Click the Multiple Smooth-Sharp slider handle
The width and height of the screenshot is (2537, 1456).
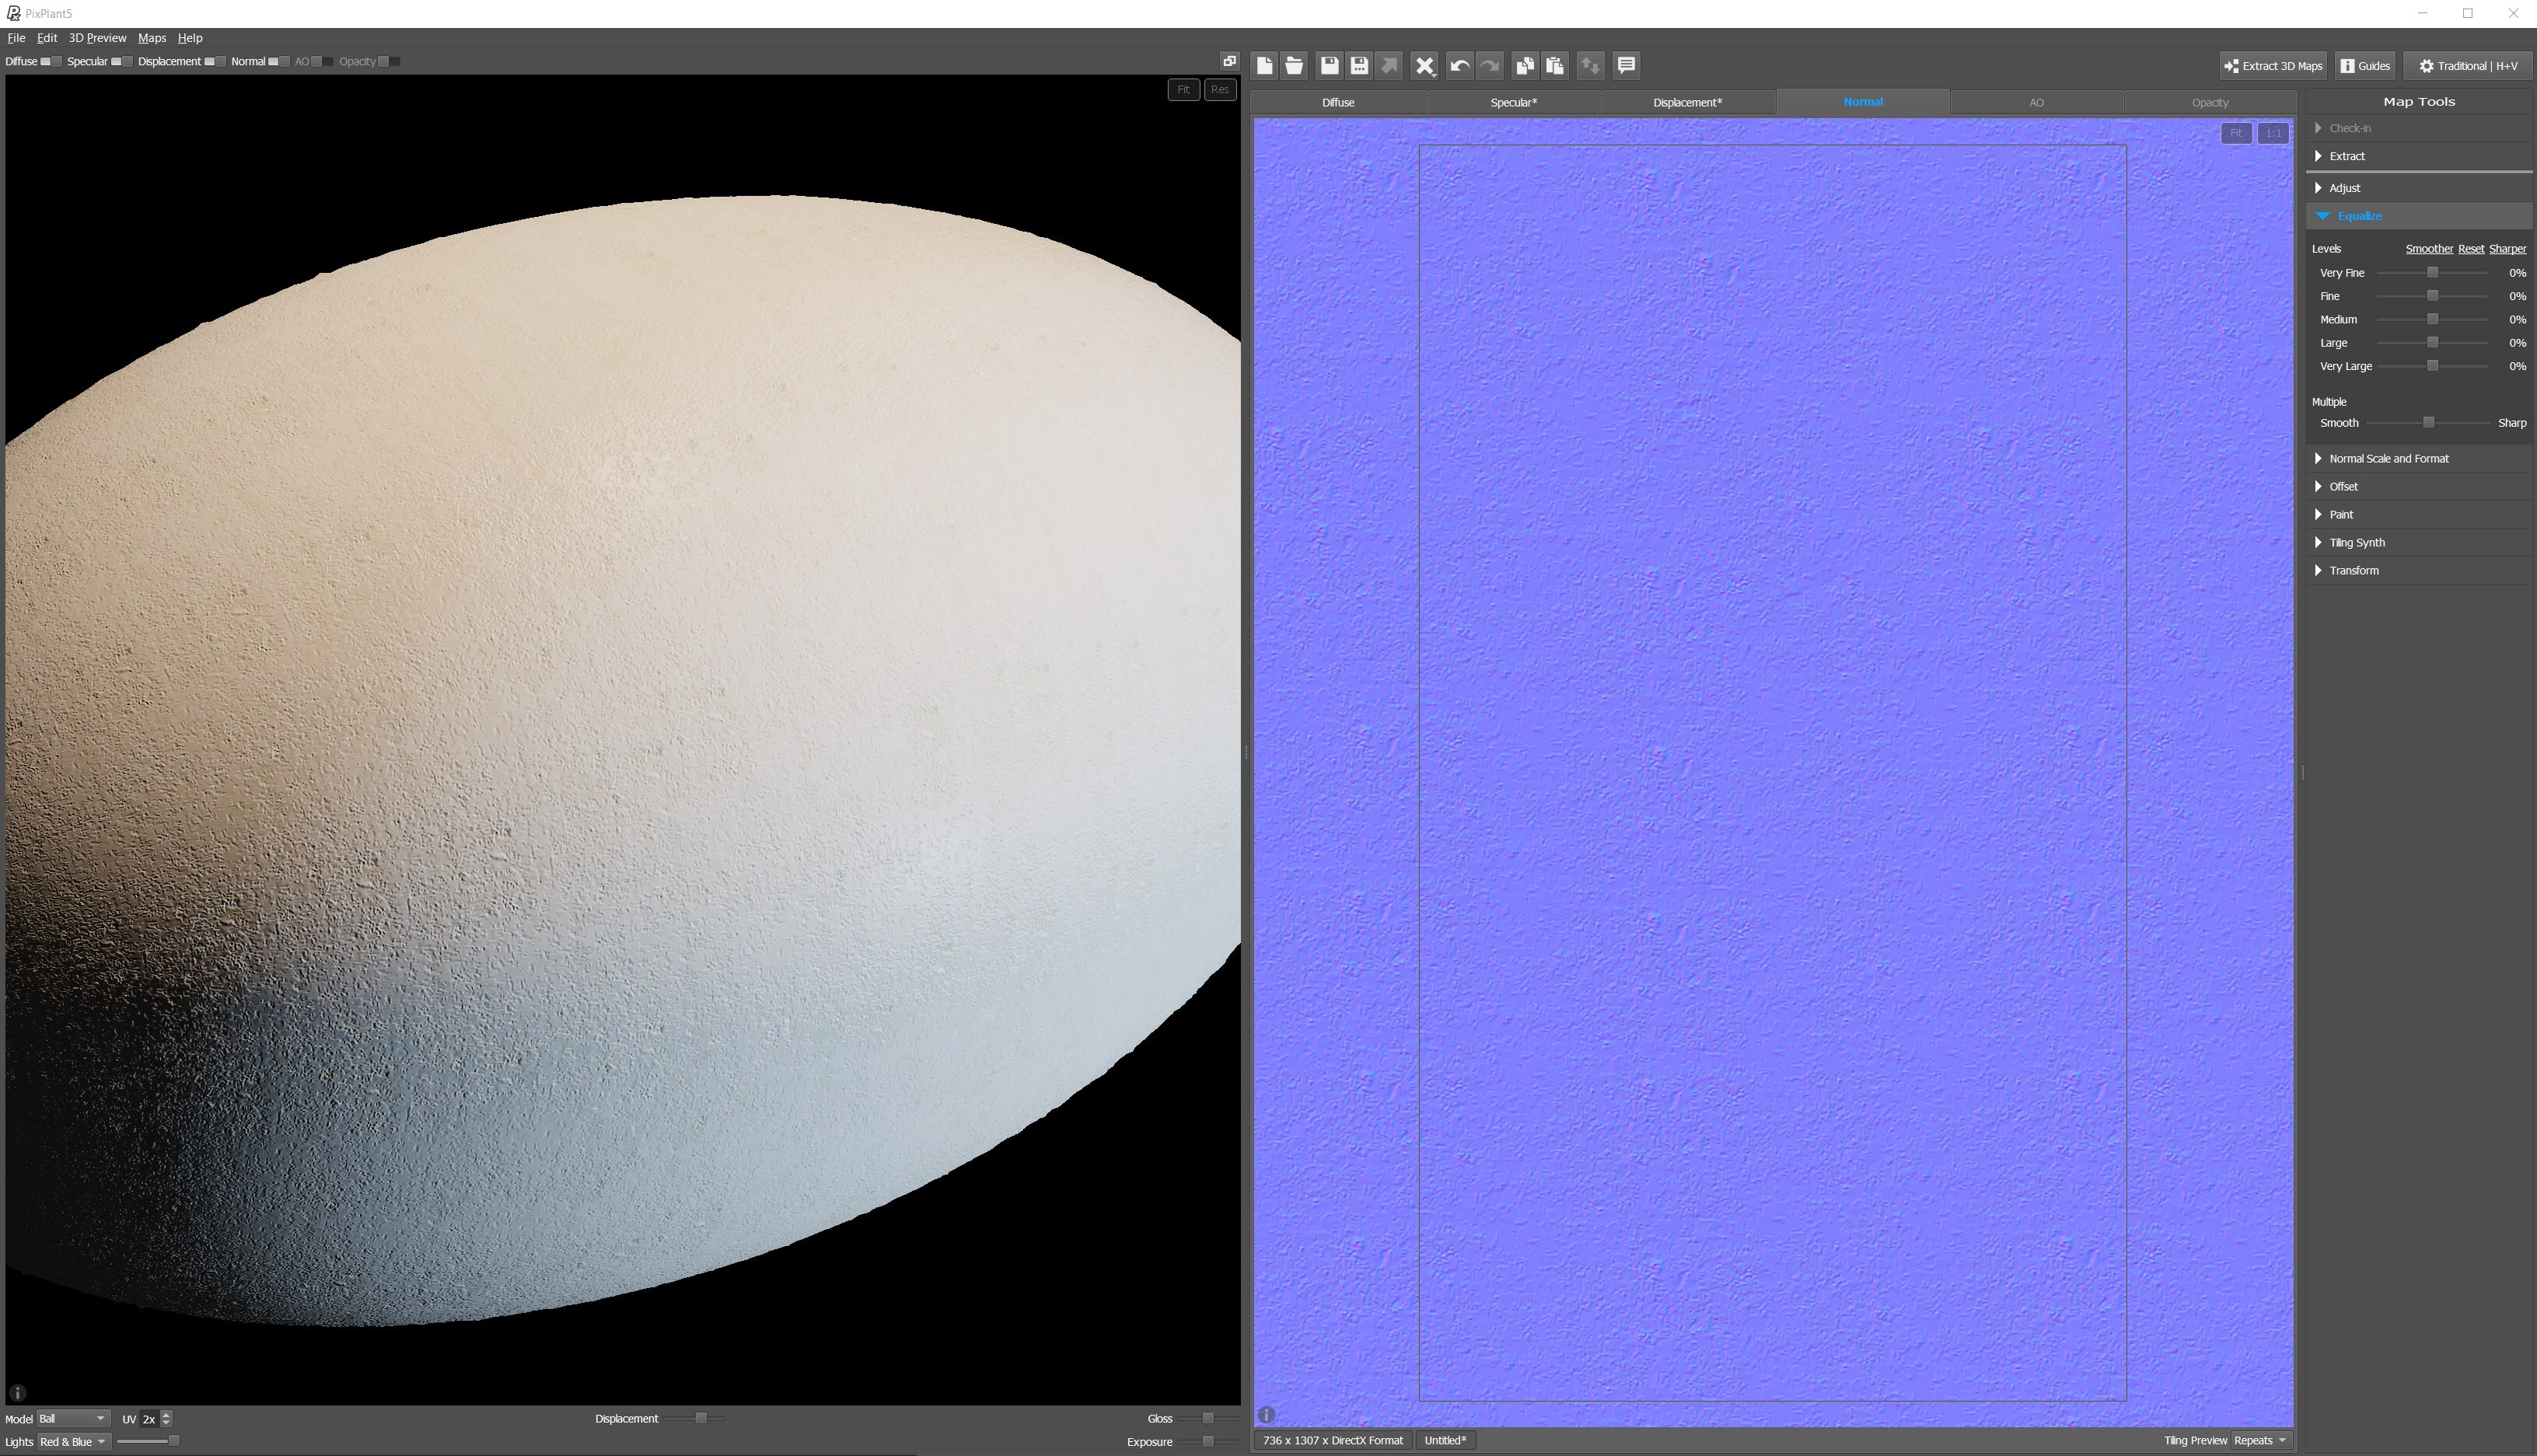pyautogui.click(x=2428, y=423)
